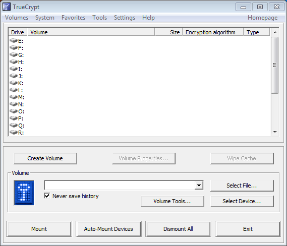Screen dimensions: 287x246
Task: Select the H: drive slot icon
Action: coord(14,61)
